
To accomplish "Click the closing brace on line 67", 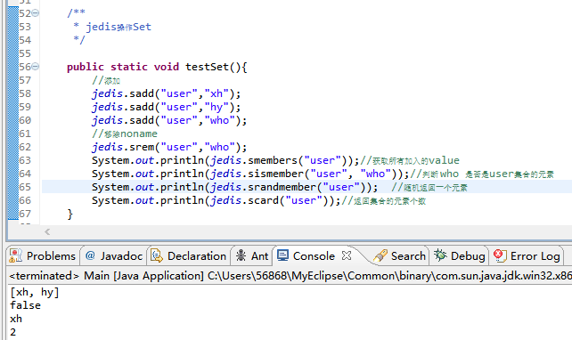I will click(70, 214).
